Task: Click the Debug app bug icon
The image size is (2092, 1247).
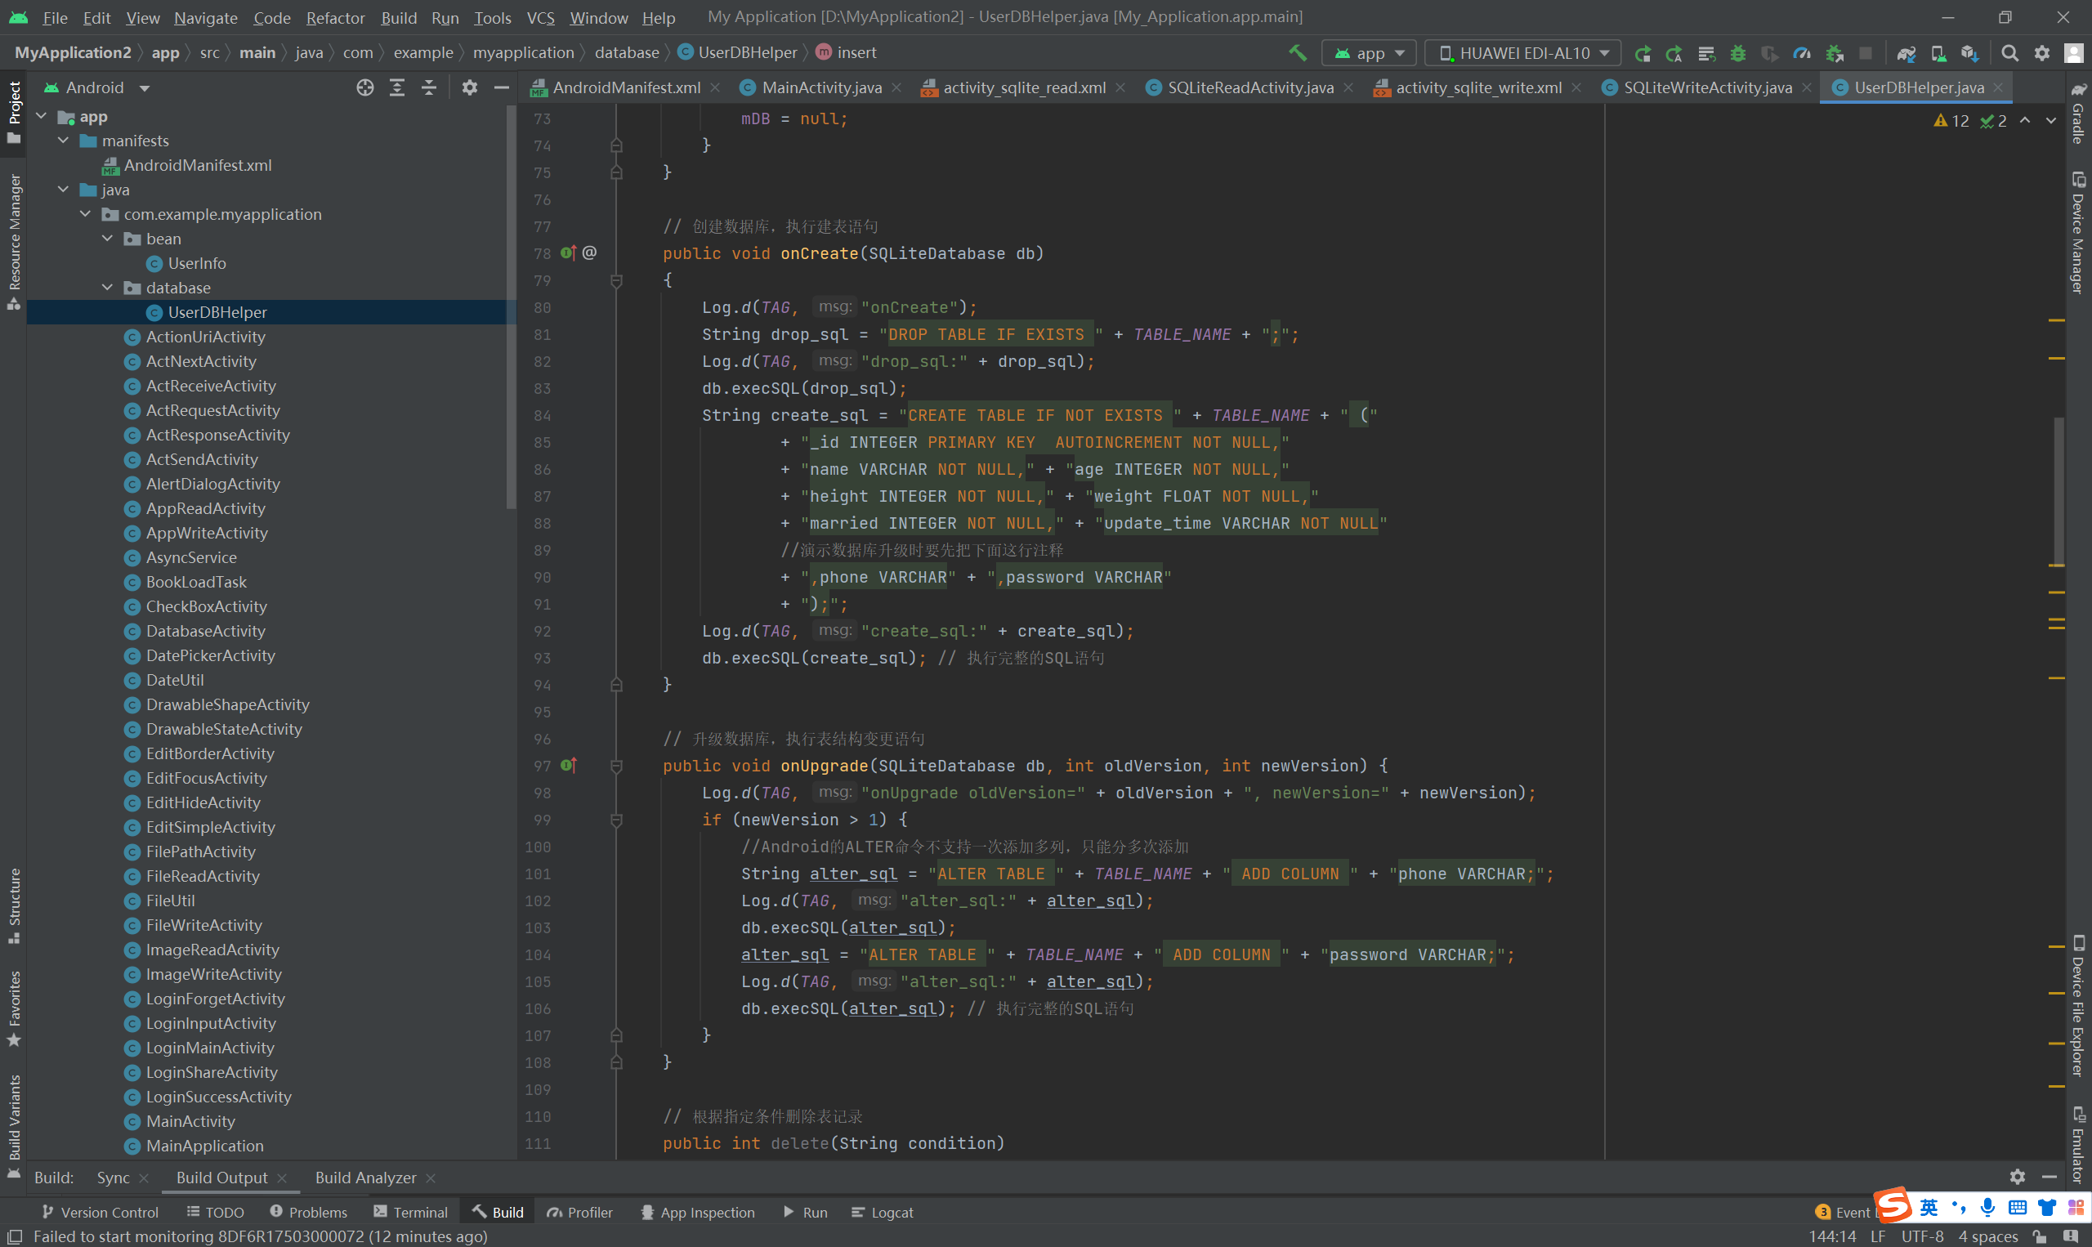Action: click(1738, 53)
